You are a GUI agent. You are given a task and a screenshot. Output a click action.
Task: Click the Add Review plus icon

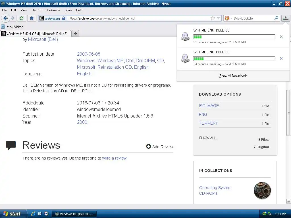[148, 146]
